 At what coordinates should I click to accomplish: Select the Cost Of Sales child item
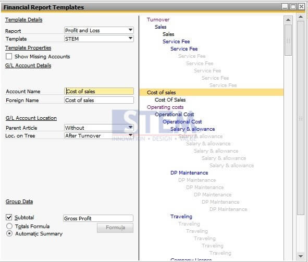tap(170, 99)
